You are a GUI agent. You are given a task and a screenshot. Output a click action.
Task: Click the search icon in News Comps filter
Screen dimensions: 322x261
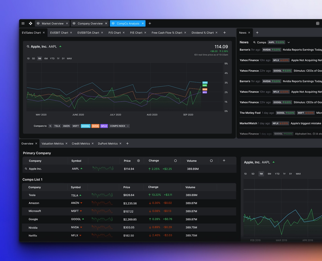(254, 42)
